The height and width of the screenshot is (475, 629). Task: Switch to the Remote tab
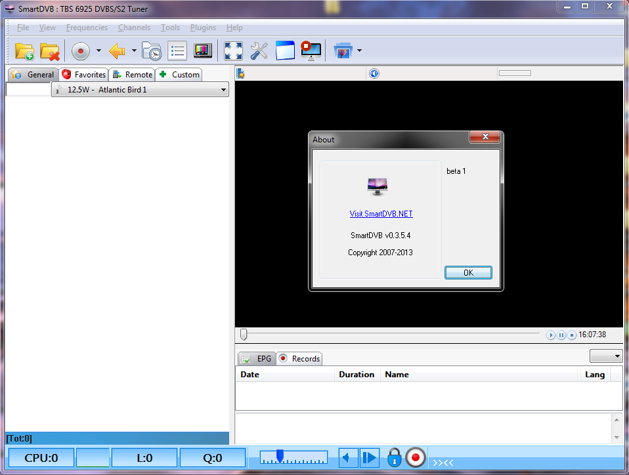[x=133, y=75]
